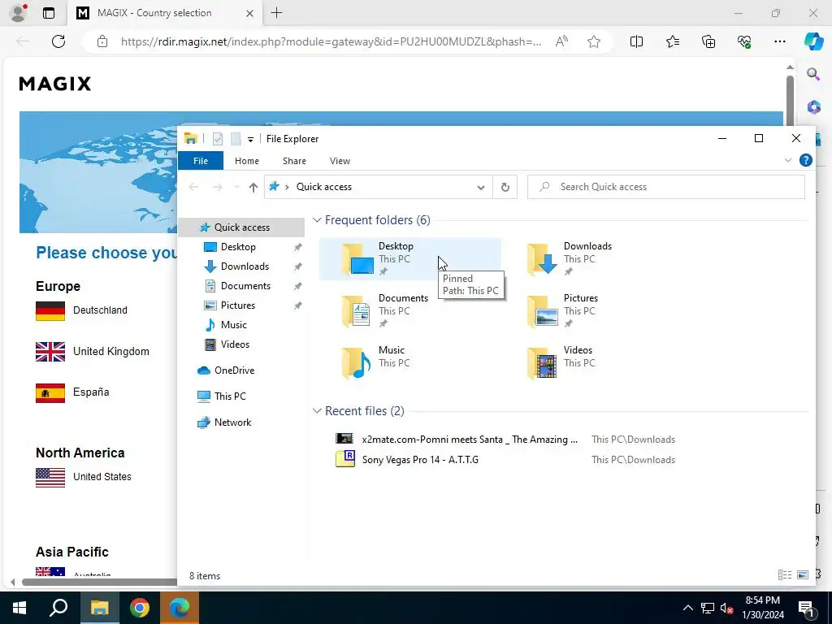Close the MAGIX - Country selection tab
The height and width of the screenshot is (624, 832).
point(249,13)
